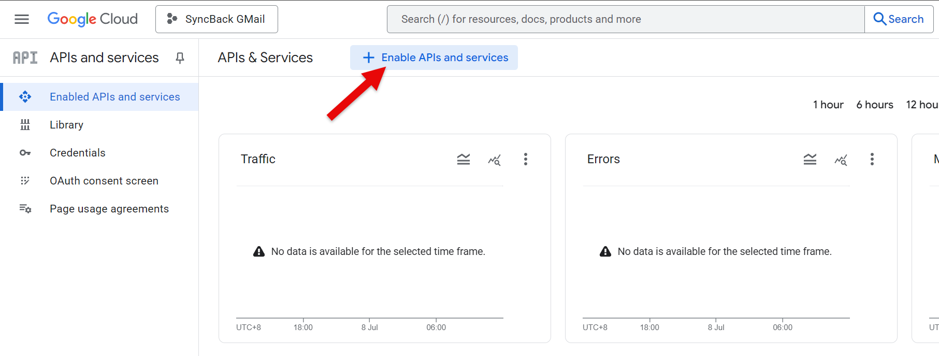
Task: Select Enabled APIs and services in sidebar
Action: point(114,97)
